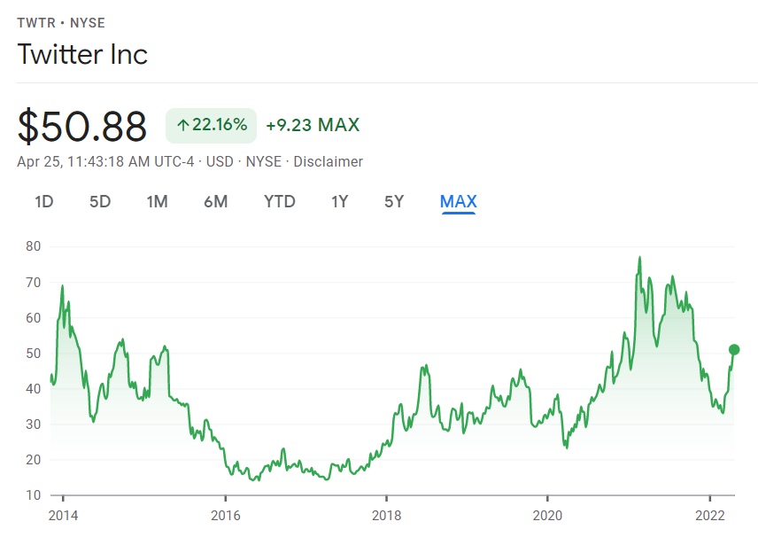The height and width of the screenshot is (537, 758).
Task: Click the TWTR • NYSE ticker label
Action: click(x=61, y=23)
